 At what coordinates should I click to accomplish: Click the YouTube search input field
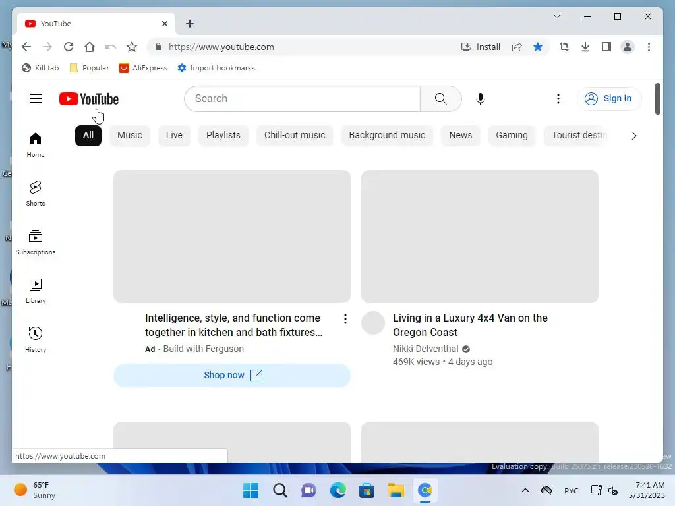302,99
